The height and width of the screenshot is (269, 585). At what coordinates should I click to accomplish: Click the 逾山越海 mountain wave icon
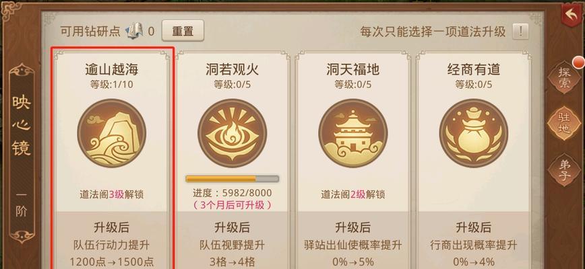(x=112, y=133)
